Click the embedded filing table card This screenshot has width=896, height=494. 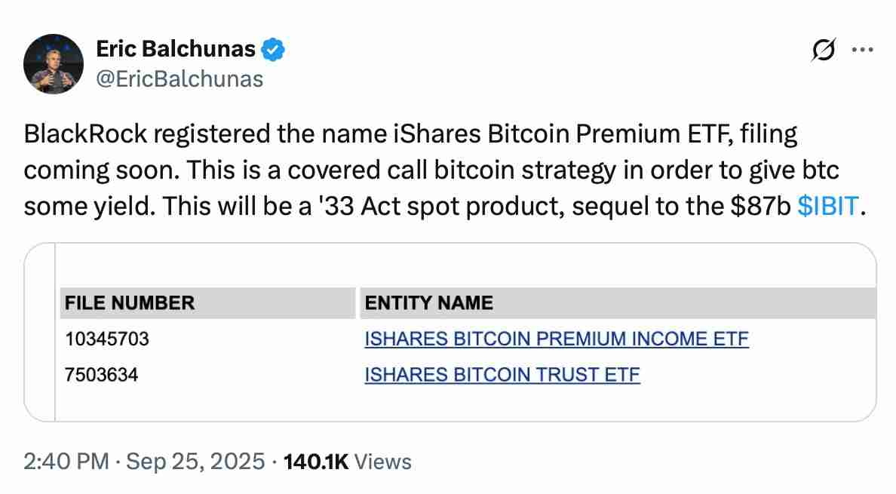(448, 332)
